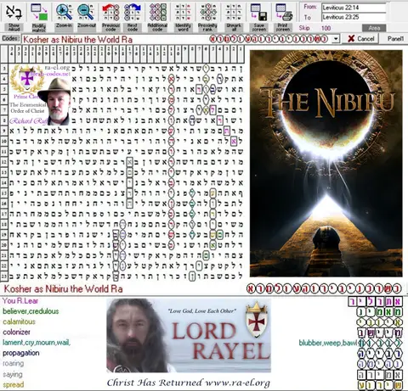Screen dimensions: 408x391
Task: Click the 'Christ Has Returned www.ra-el.org' caption
Action: 189,383
